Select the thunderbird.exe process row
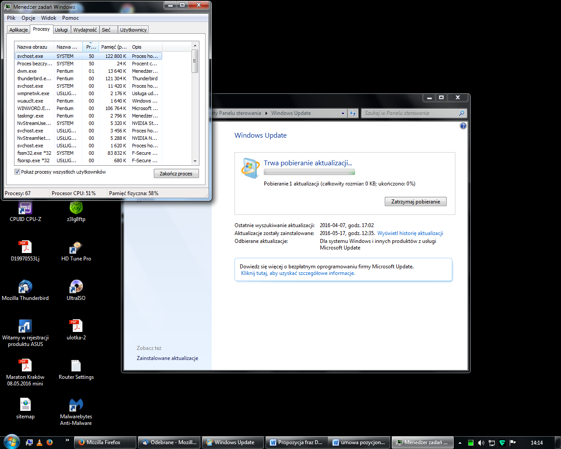The width and height of the screenshot is (561, 449). (x=89, y=78)
